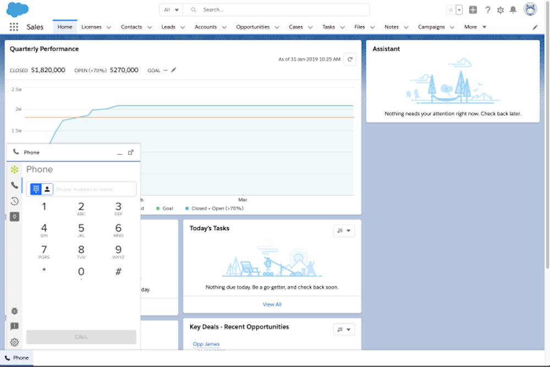
Task: Open the Phone utility bar item
Action: click(x=17, y=358)
